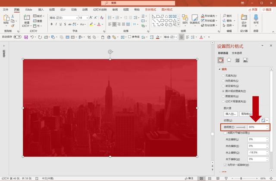Viewport: 276px width, 181px height.
Task: Open the iSlide ribbon tab
Action: click(28, 9)
